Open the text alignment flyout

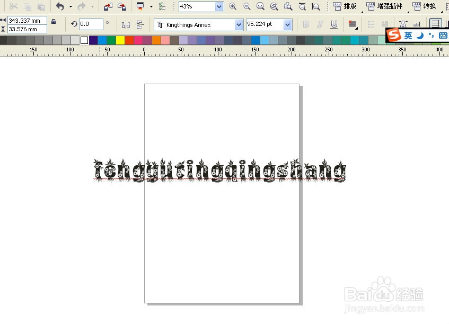click(353, 24)
